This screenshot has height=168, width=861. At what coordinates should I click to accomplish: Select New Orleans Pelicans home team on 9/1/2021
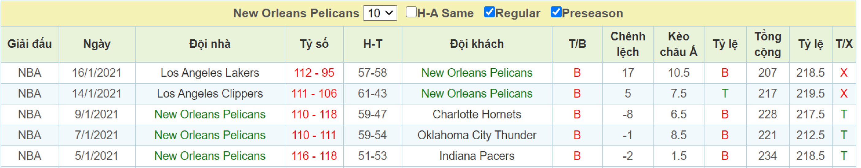click(x=210, y=115)
